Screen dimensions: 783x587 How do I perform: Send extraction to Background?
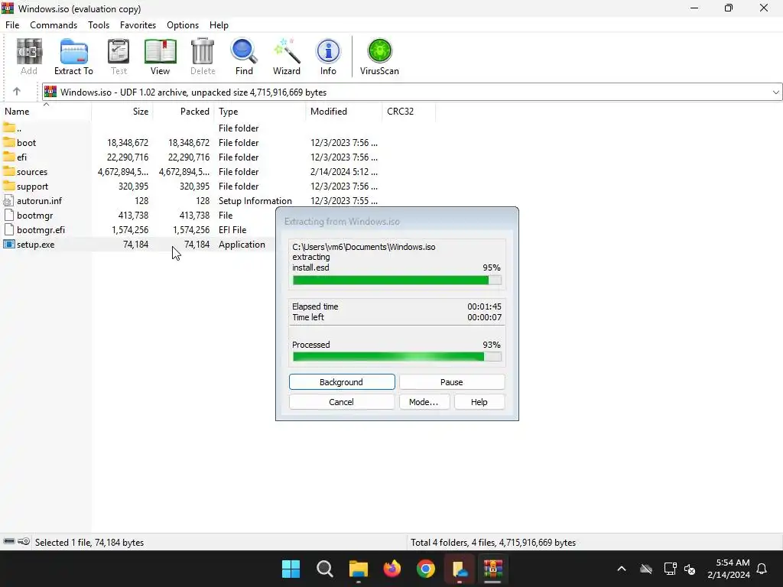pyautogui.click(x=342, y=382)
